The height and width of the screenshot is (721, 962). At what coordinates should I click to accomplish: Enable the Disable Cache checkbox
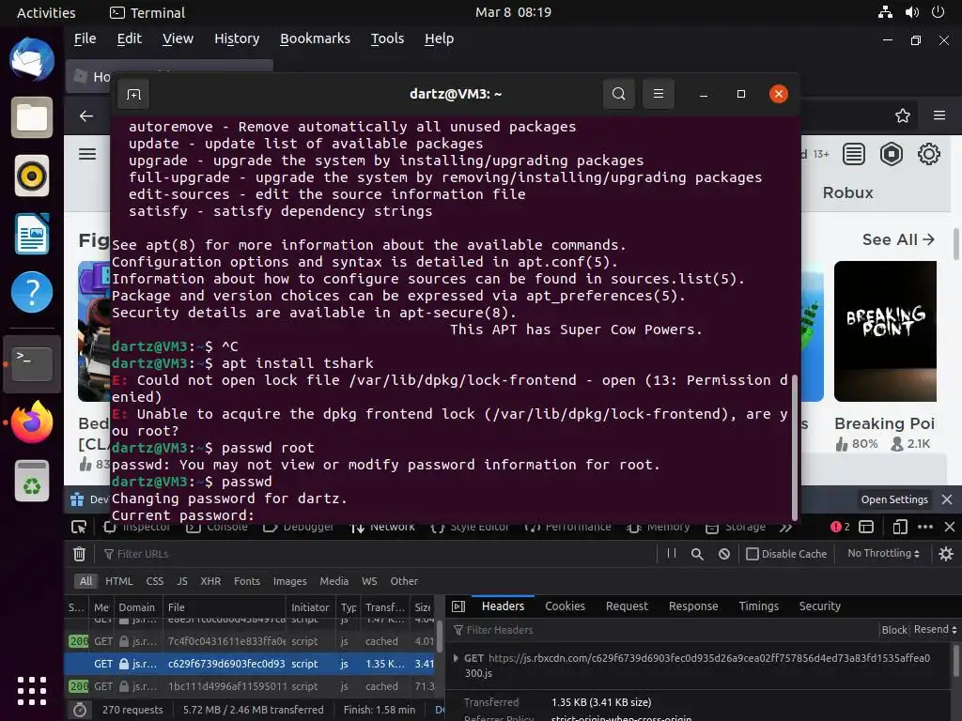[753, 554]
